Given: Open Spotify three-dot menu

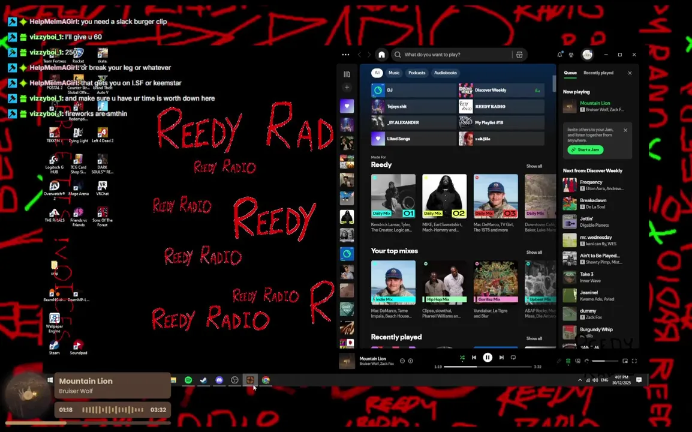Looking at the screenshot, I should (x=345, y=55).
